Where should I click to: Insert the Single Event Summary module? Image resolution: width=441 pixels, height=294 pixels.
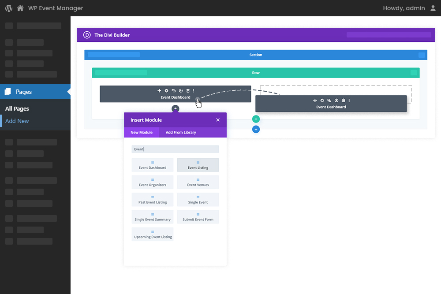[153, 217]
